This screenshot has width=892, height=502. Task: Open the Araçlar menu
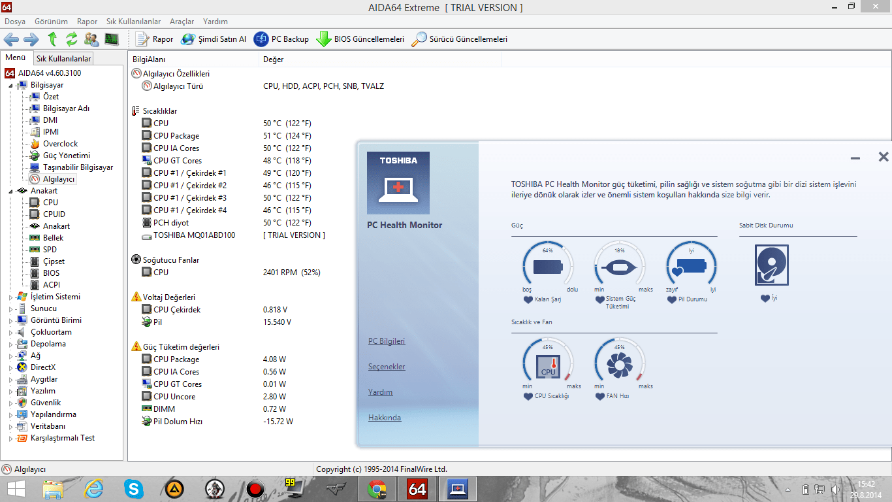[x=182, y=22]
